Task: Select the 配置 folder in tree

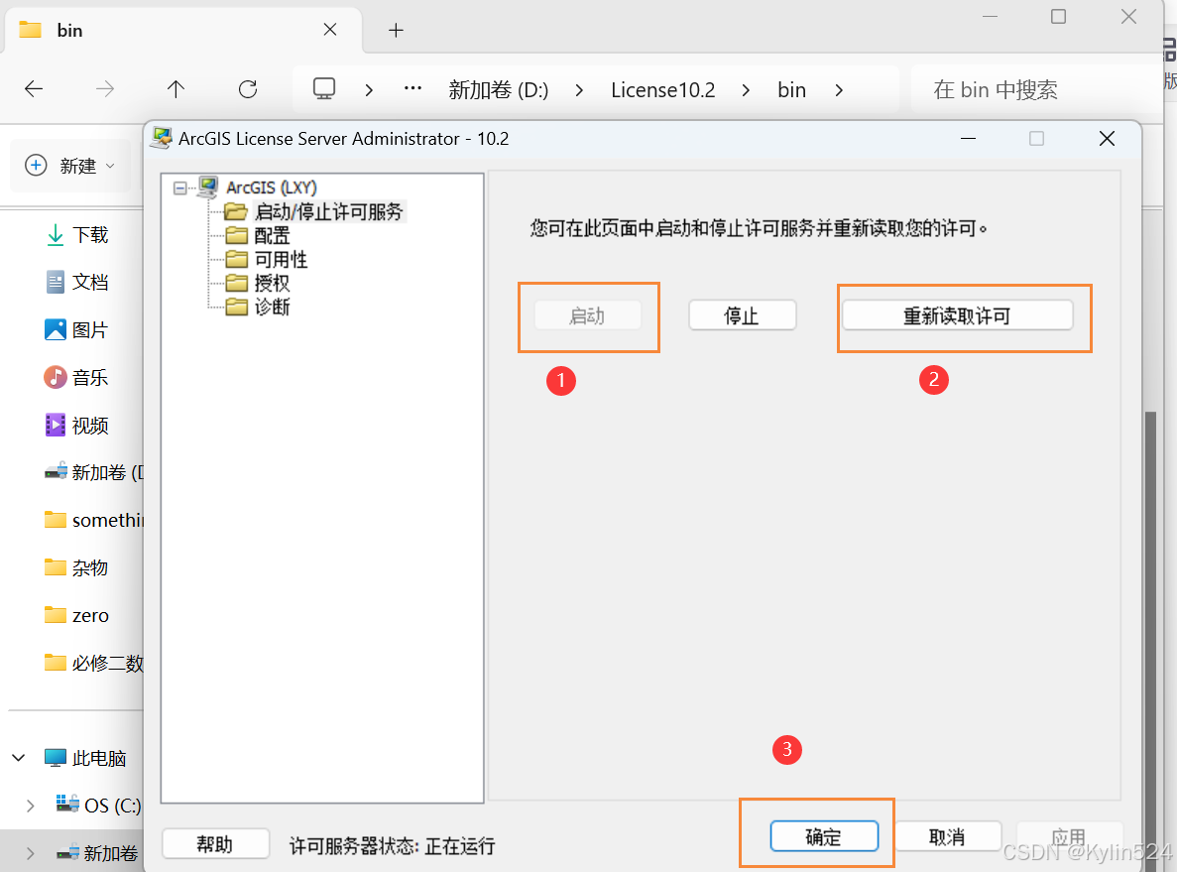Action: click(x=272, y=236)
